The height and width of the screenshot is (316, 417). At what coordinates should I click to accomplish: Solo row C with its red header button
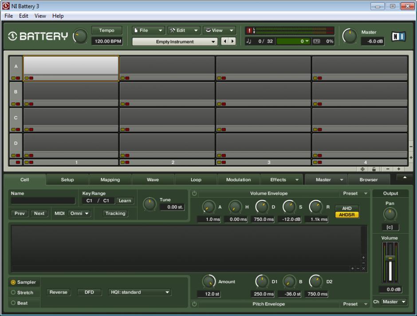18,130
